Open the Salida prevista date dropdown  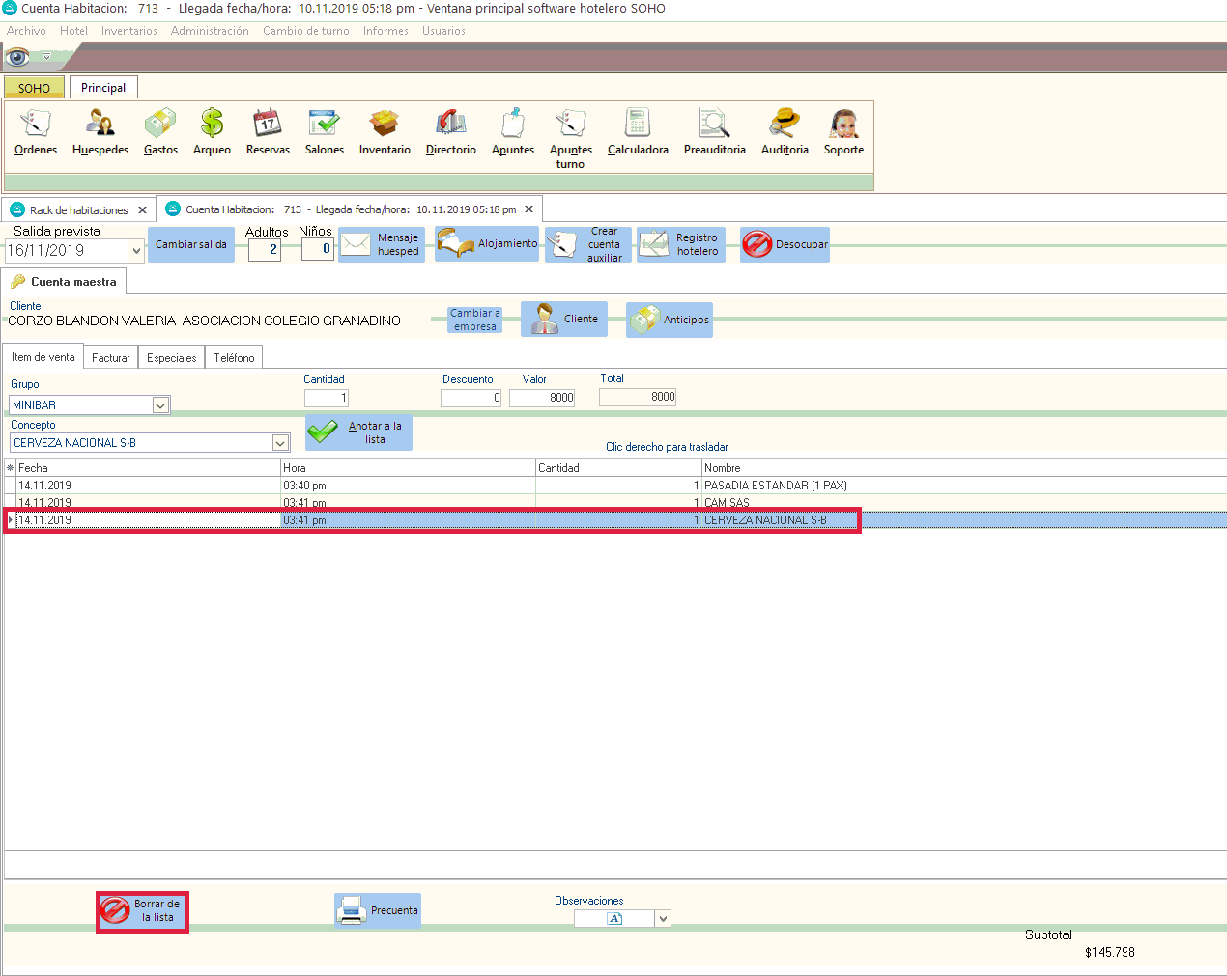point(136,251)
